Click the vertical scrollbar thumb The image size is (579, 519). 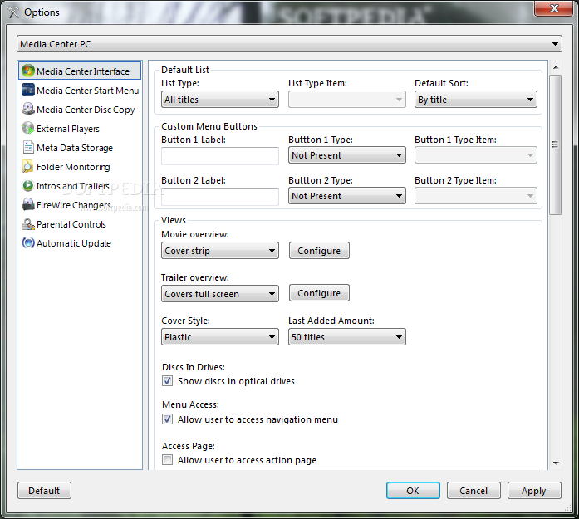coord(556,144)
